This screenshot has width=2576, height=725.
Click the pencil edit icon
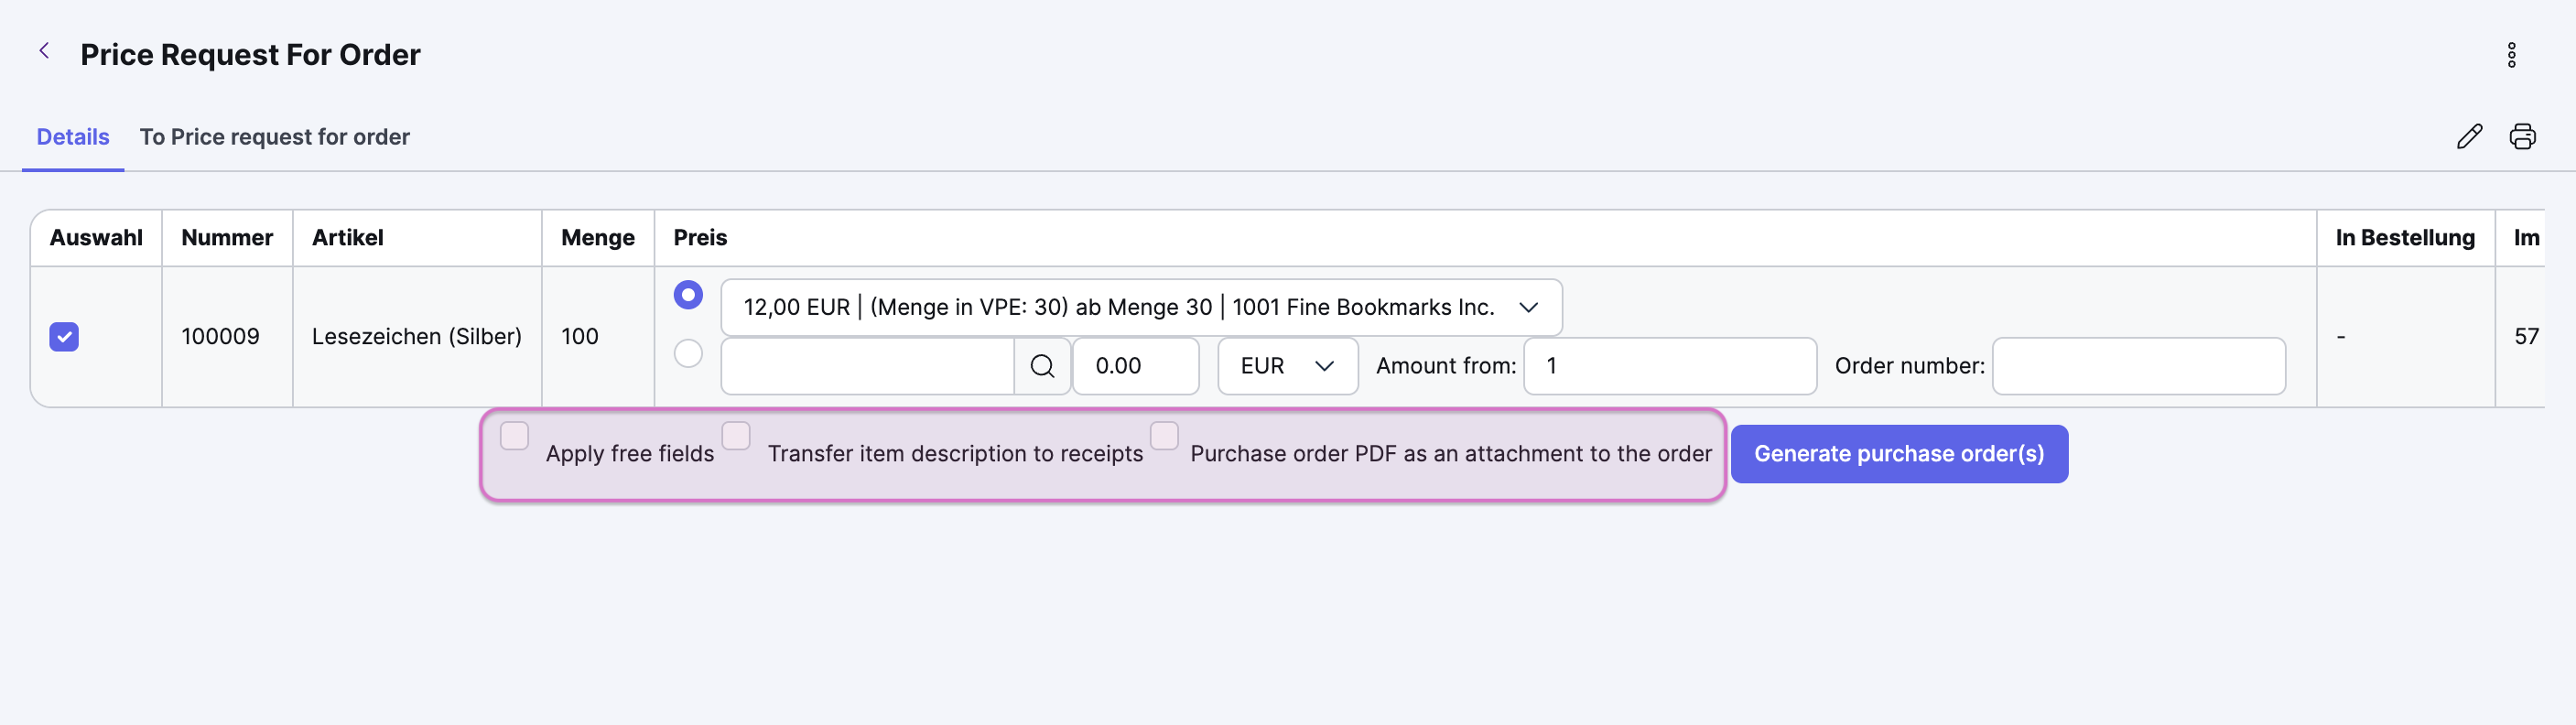(2469, 137)
